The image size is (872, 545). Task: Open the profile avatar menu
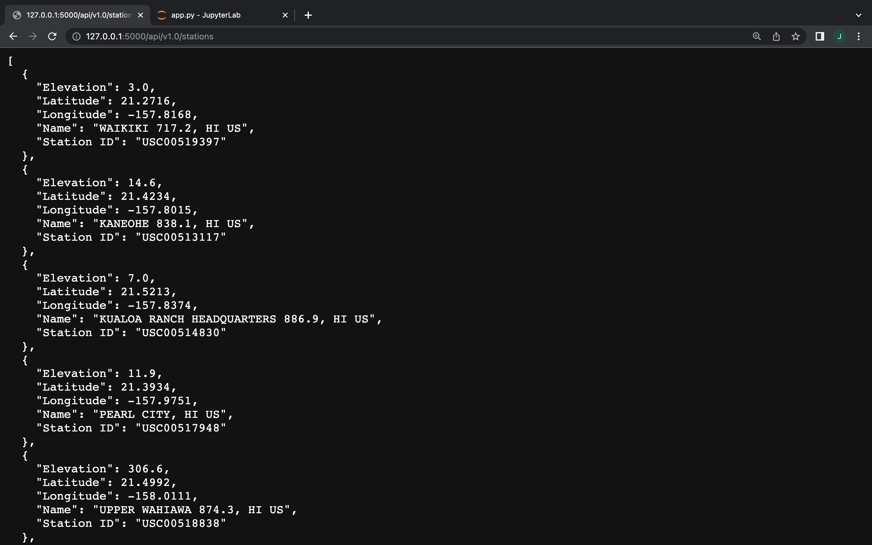point(840,36)
